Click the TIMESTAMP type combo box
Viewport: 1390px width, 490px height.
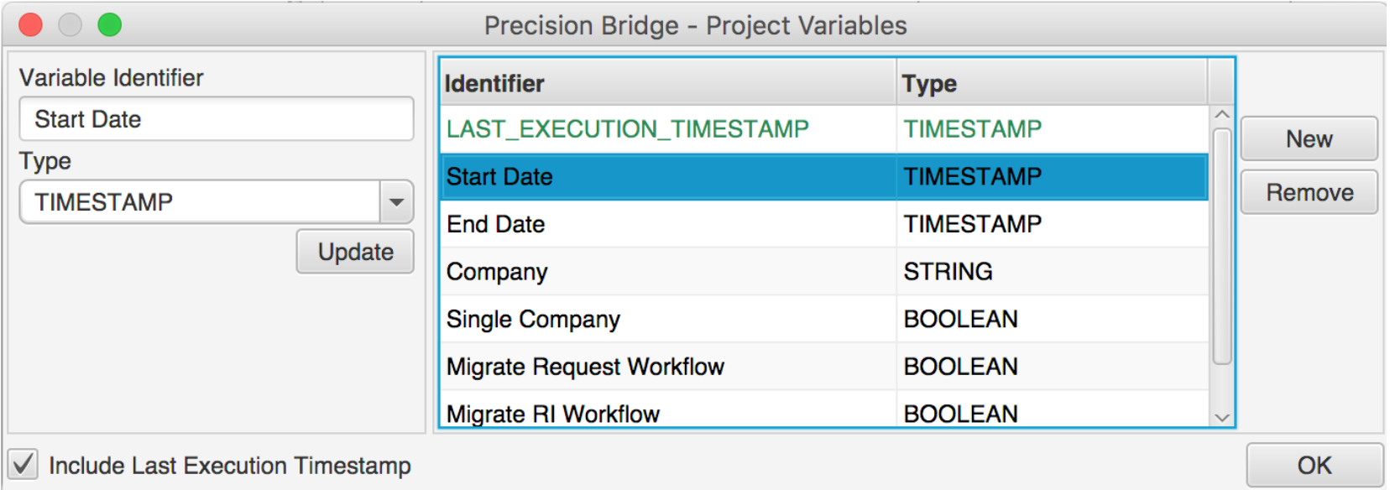pyautogui.click(x=217, y=202)
